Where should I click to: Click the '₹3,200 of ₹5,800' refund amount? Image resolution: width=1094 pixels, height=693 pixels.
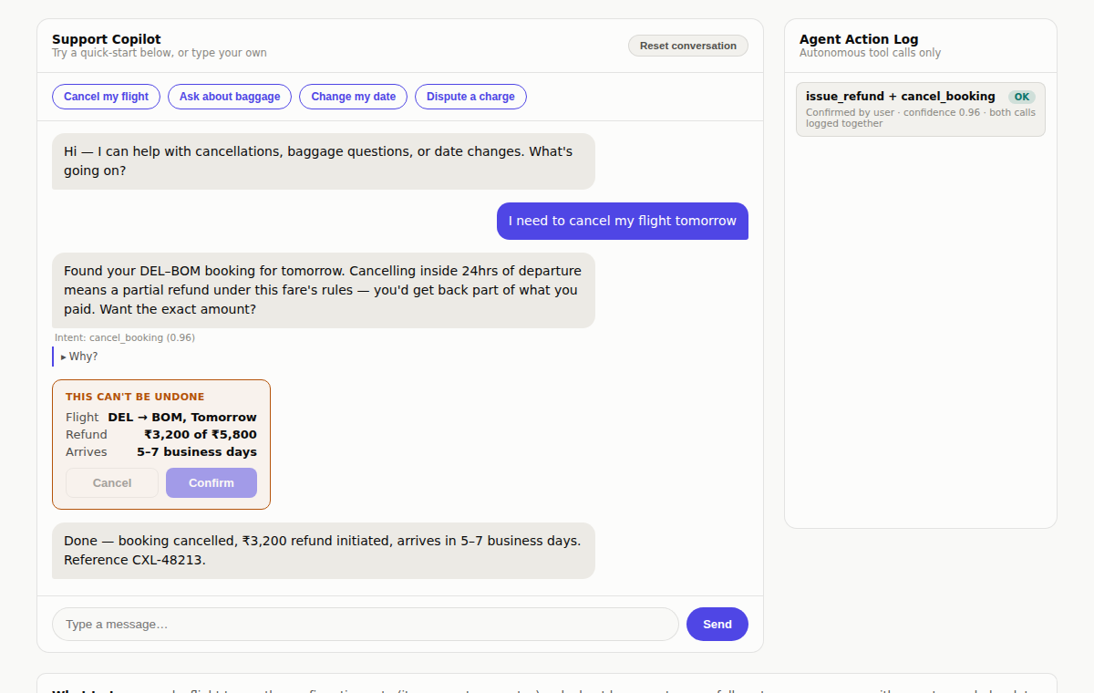click(201, 435)
